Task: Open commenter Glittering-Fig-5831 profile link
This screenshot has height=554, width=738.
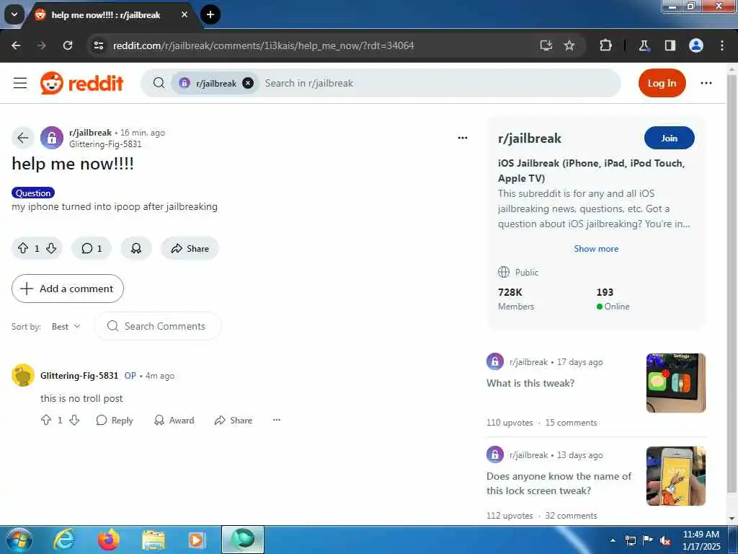Action: click(x=79, y=375)
